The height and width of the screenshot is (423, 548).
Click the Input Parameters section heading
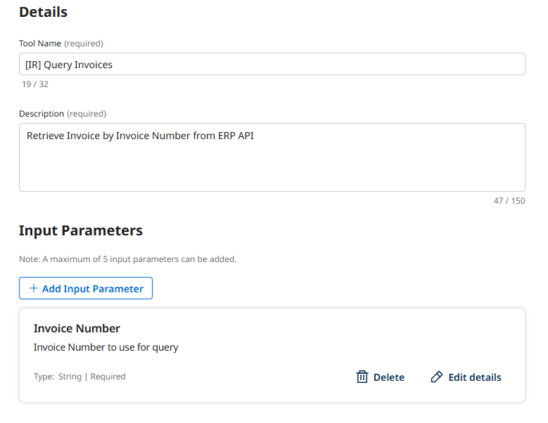[x=80, y=230]
